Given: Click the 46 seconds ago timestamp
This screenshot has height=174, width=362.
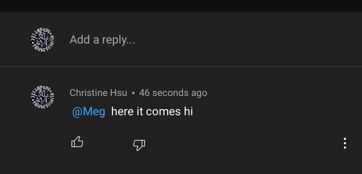Looking at the screenshot, I should pos(173,93).
